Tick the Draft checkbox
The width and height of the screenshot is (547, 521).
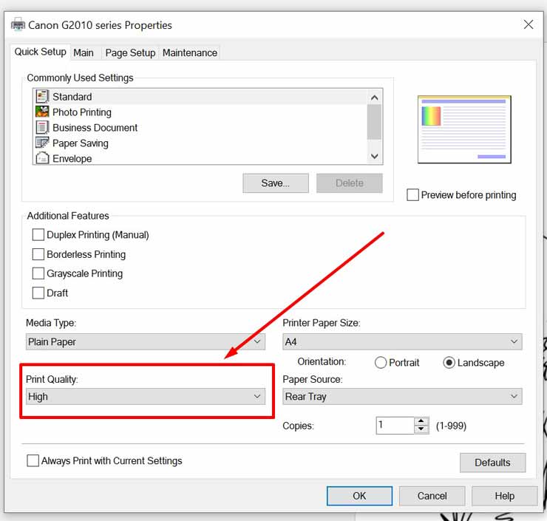38,293
